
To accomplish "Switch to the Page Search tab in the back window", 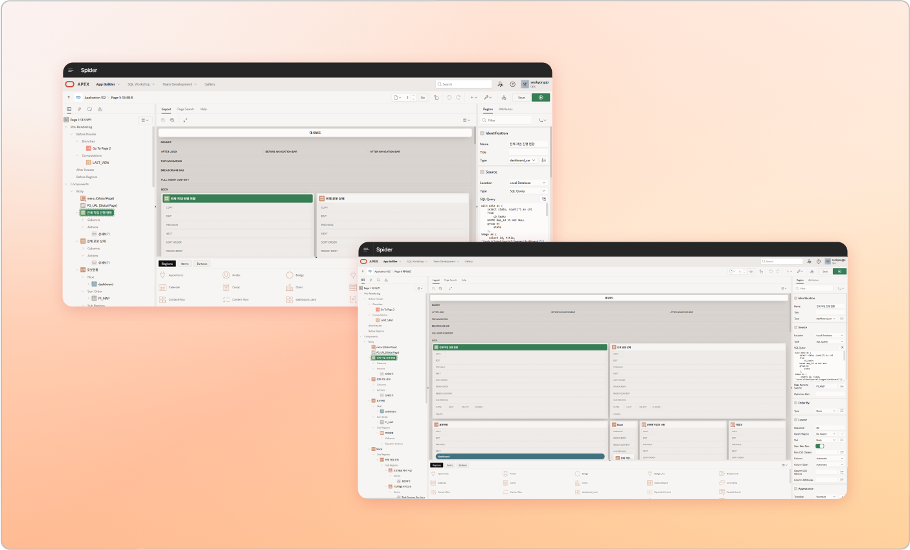I will click(186, 109).
